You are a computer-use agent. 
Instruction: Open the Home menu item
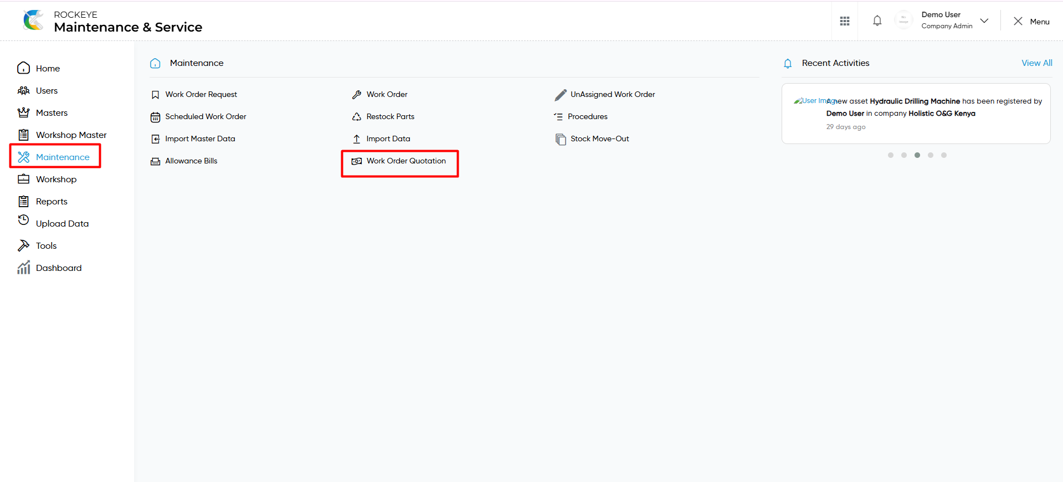click(48, 69)
